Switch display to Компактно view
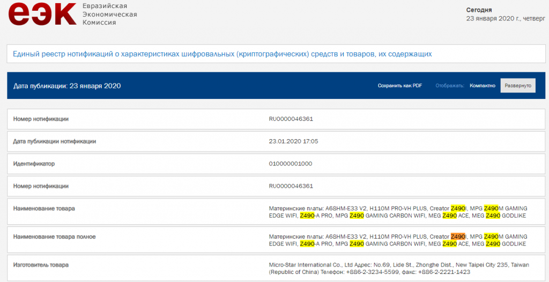This screenshot has height=282, width=549. click(x=483, y=86)
